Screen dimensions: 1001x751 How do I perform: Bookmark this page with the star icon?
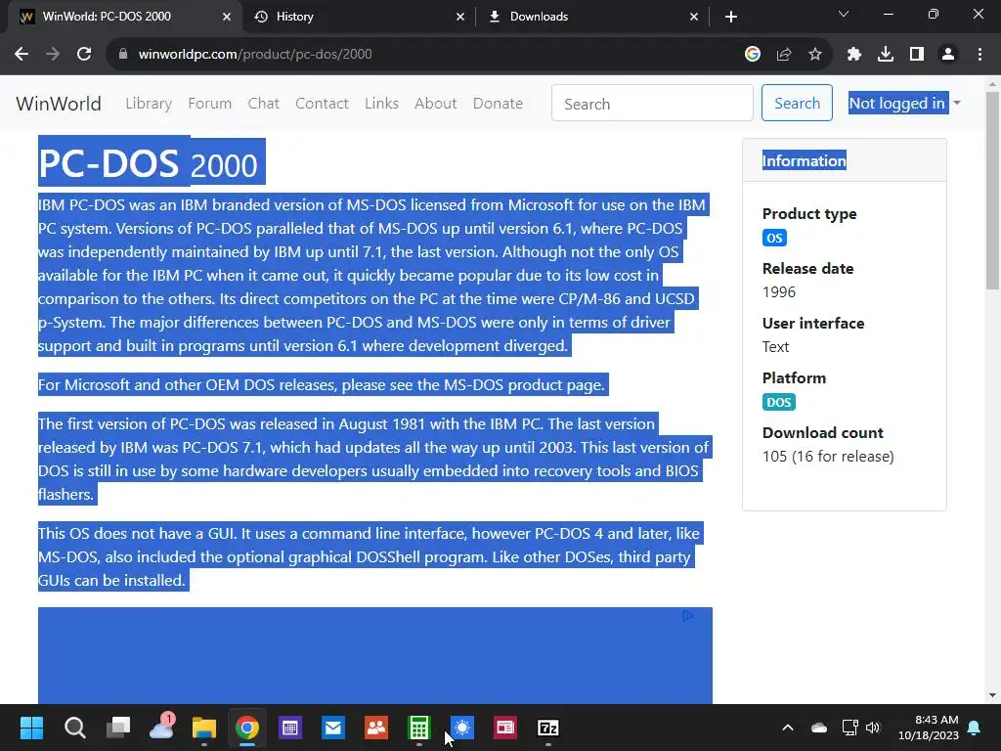pyautogui.click(x=815, y=55)
